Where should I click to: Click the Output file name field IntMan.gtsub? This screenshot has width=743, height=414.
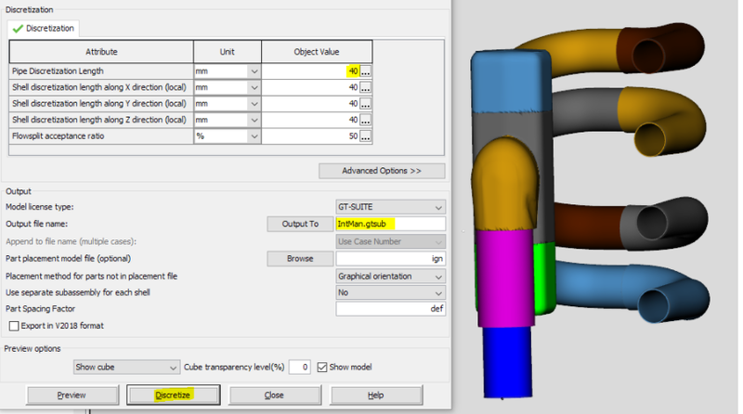390,224
